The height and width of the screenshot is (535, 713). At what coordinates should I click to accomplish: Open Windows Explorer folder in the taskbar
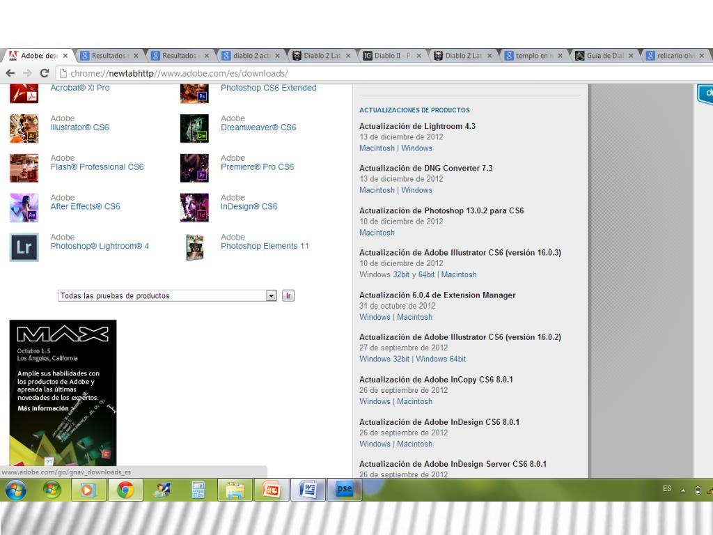coord(235,490)
